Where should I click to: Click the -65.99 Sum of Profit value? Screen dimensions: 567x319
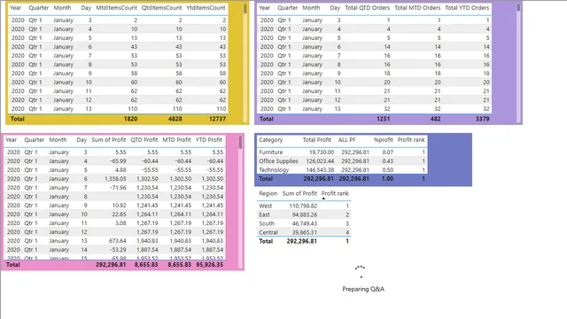click(118, 161)
